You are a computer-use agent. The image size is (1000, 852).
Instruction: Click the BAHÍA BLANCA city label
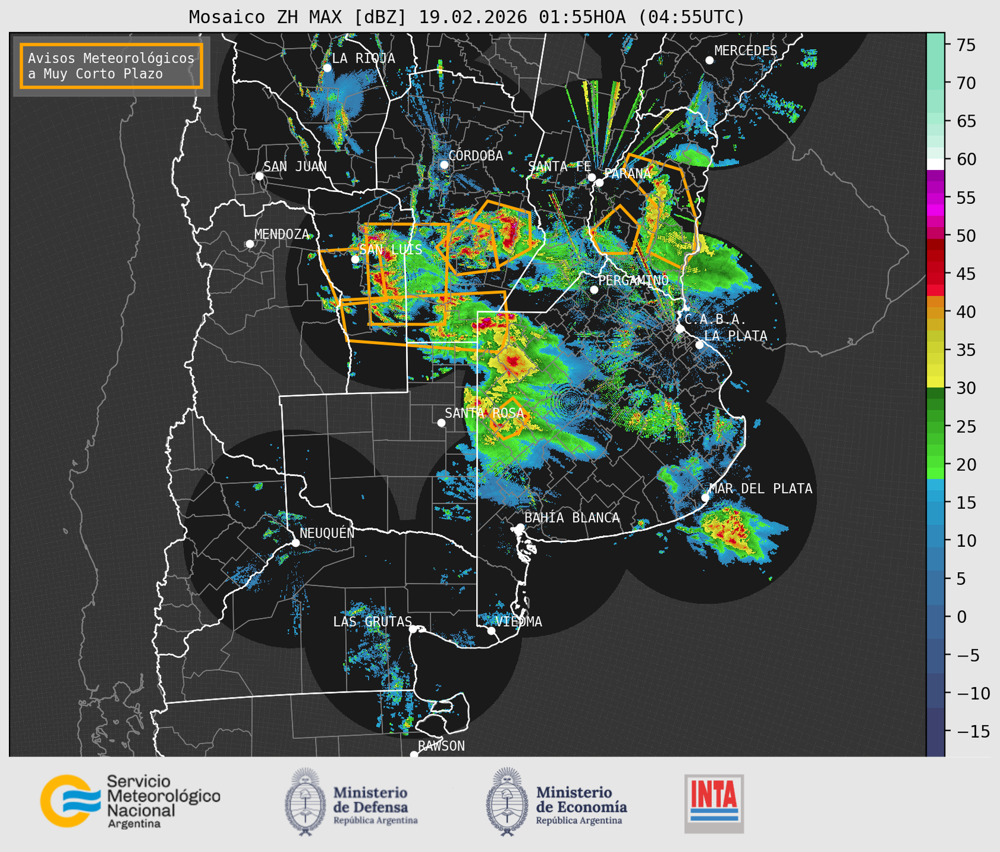(572, 517)
